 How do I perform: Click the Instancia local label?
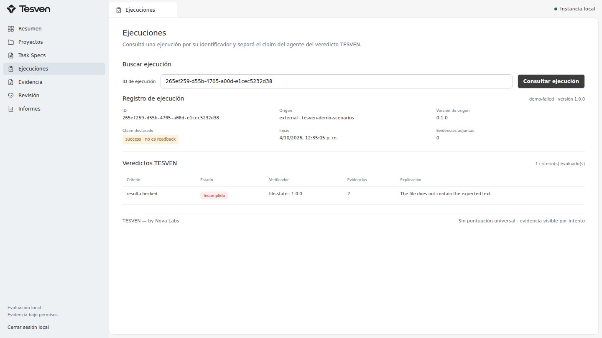coord(578,9)
